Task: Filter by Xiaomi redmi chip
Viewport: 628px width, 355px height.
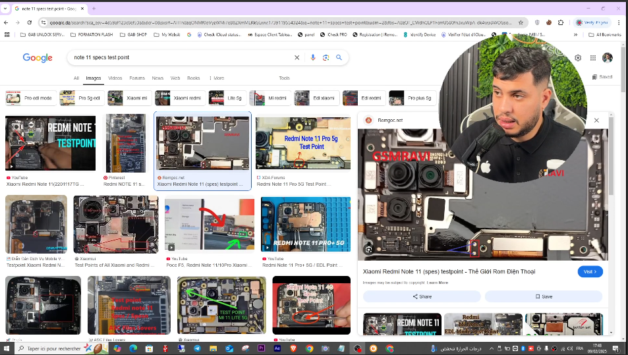Action: [x=181, y=98]
